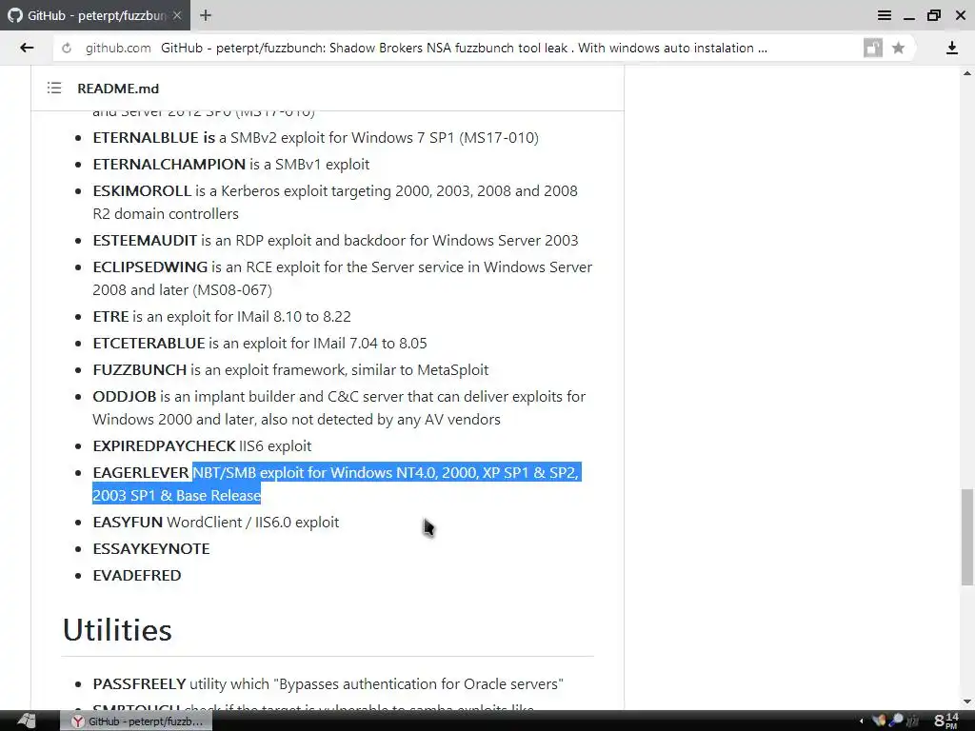Image resolution: width=975 pixels, height=731 pixels.
Task: Click the FUZZBUNCH entry text
Action: (291, 370)
